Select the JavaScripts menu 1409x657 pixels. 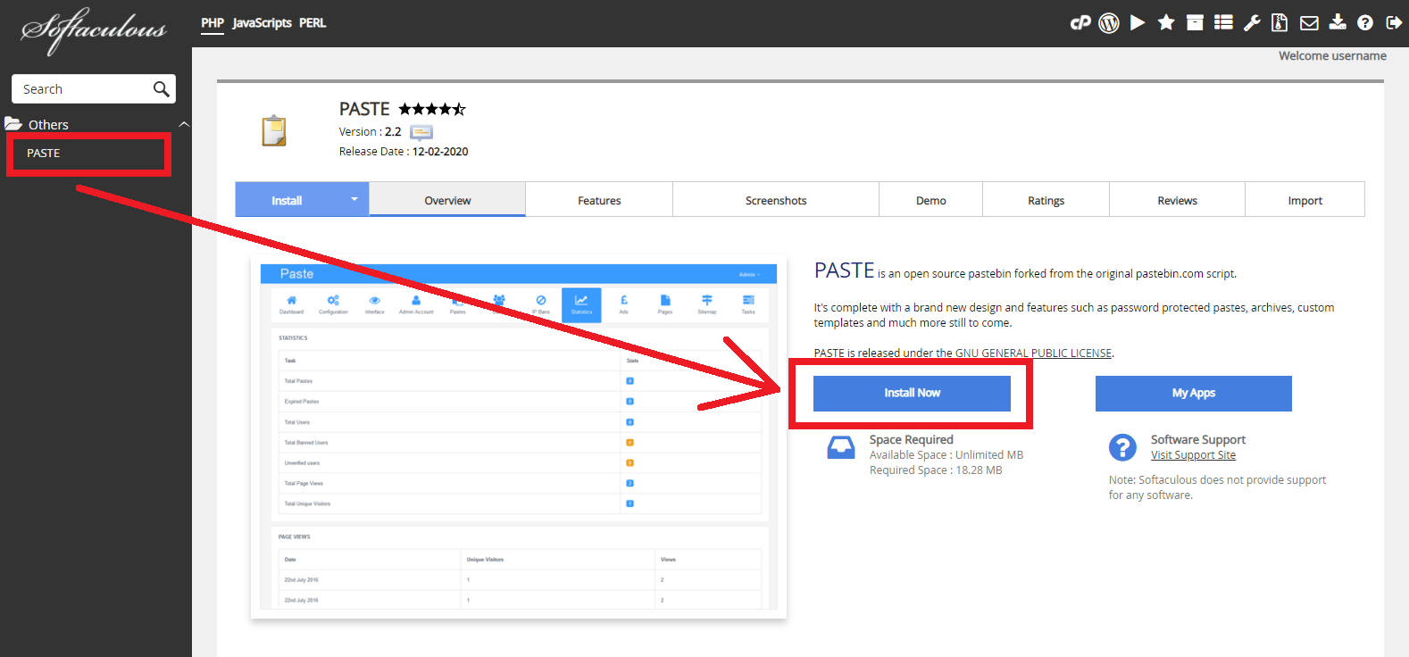[263, 23]
